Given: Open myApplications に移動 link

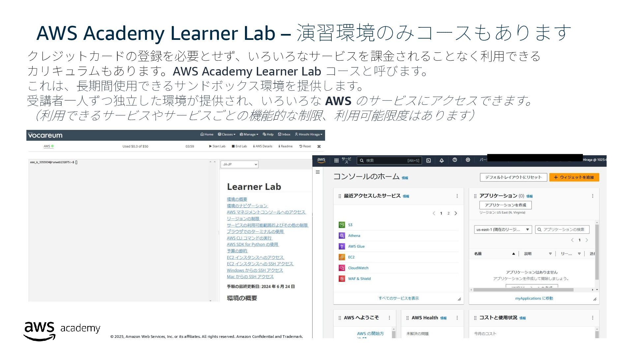Looking at the screenshot, I should coord(534,298).
